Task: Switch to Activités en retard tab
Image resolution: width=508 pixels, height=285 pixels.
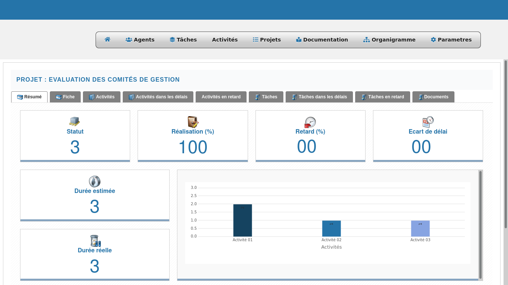Action: click(x=221, y=97)
